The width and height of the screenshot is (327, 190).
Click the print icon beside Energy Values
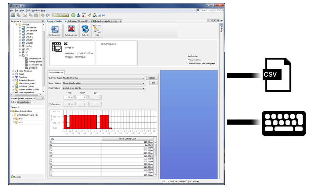[x=153, y=83]
